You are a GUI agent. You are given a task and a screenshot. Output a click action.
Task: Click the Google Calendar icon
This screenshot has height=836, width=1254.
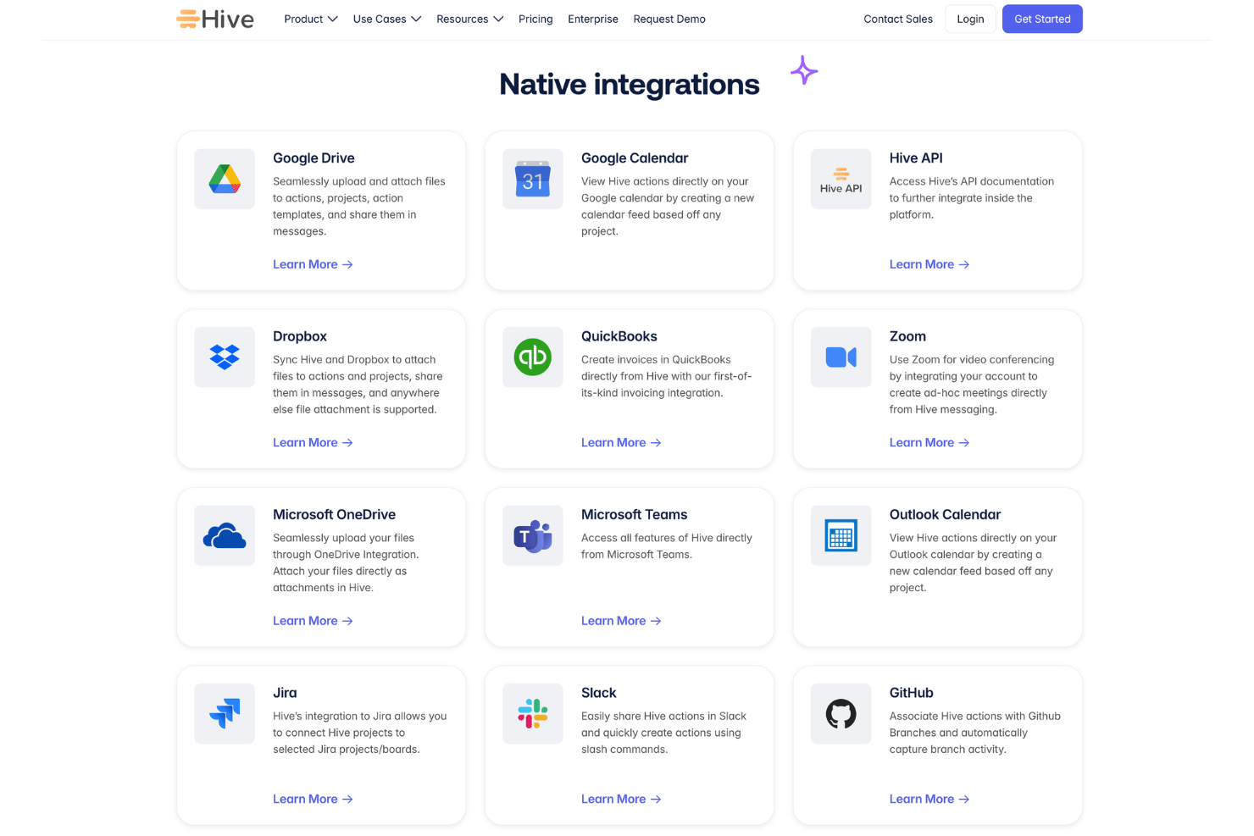click(533, 179)
